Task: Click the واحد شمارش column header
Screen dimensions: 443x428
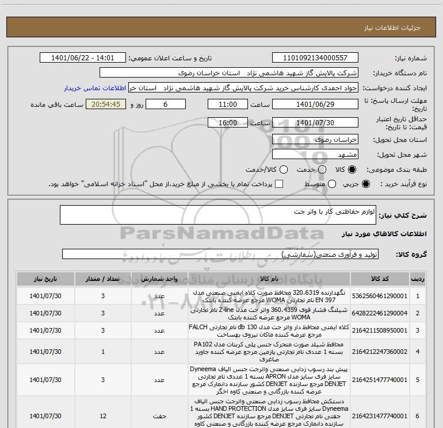Action: click(x=159, y=279)
